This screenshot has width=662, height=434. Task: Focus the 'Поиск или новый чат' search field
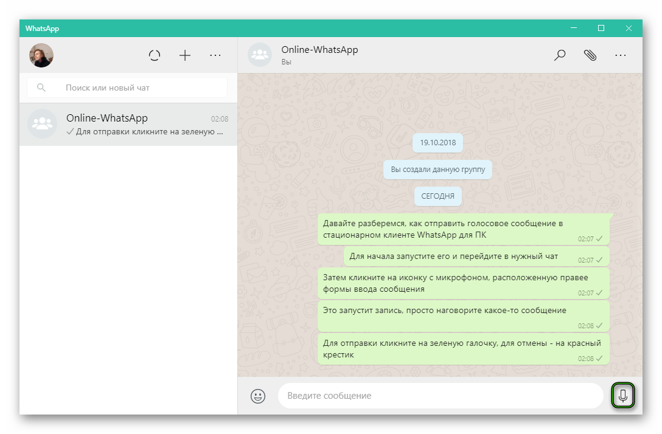[x=127, y=88]
